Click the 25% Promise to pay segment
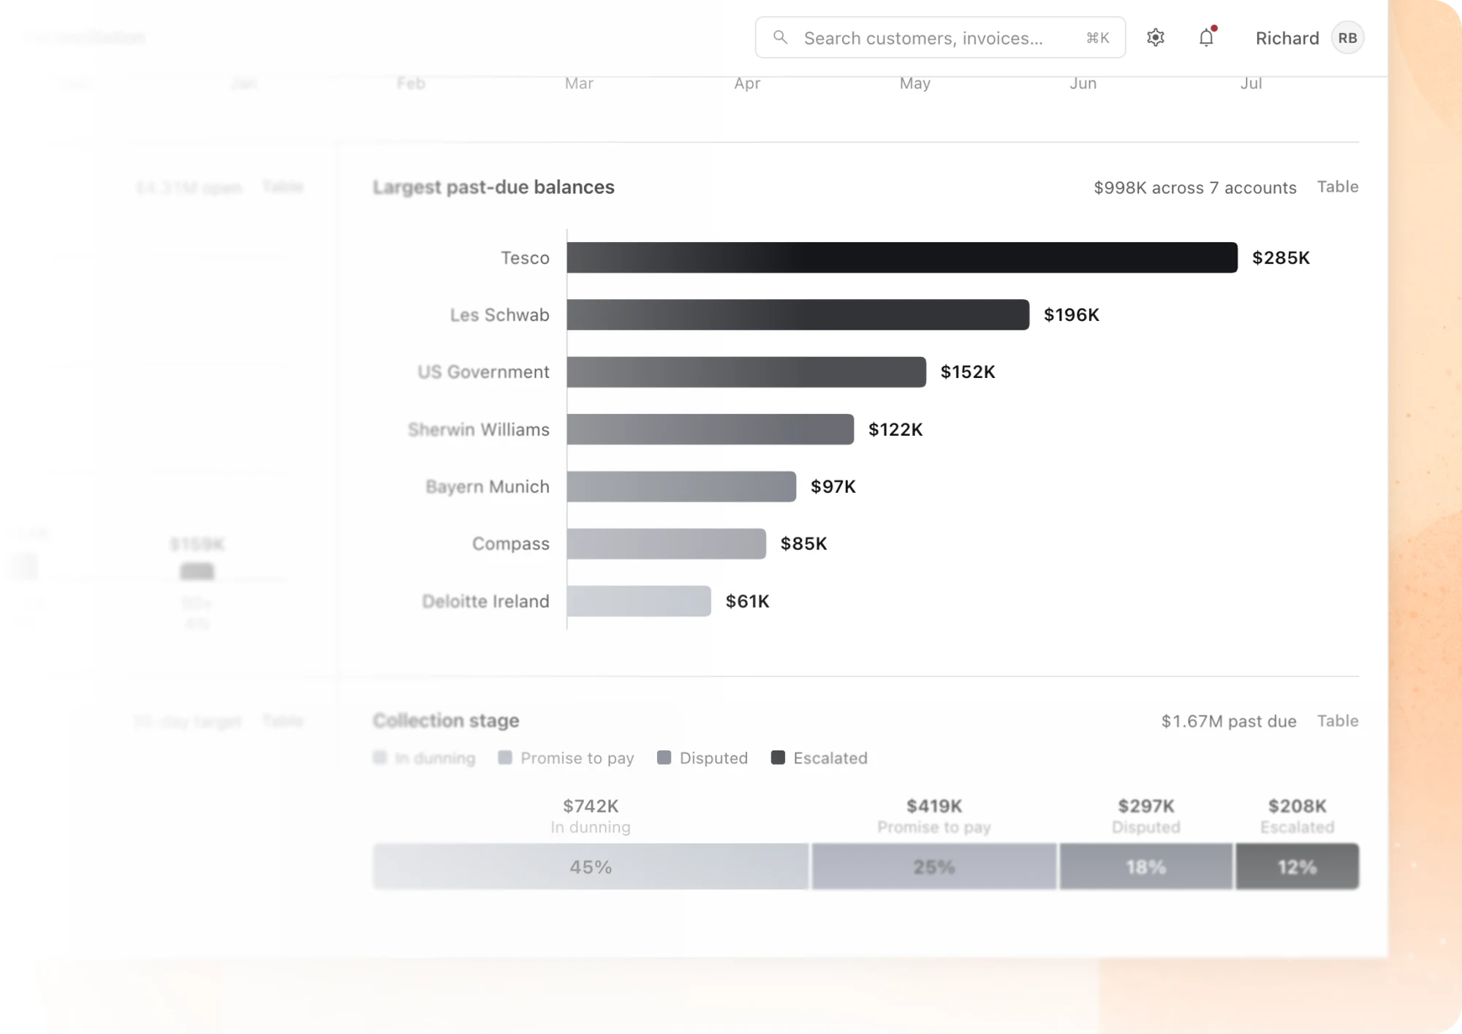 coord(934,867)
